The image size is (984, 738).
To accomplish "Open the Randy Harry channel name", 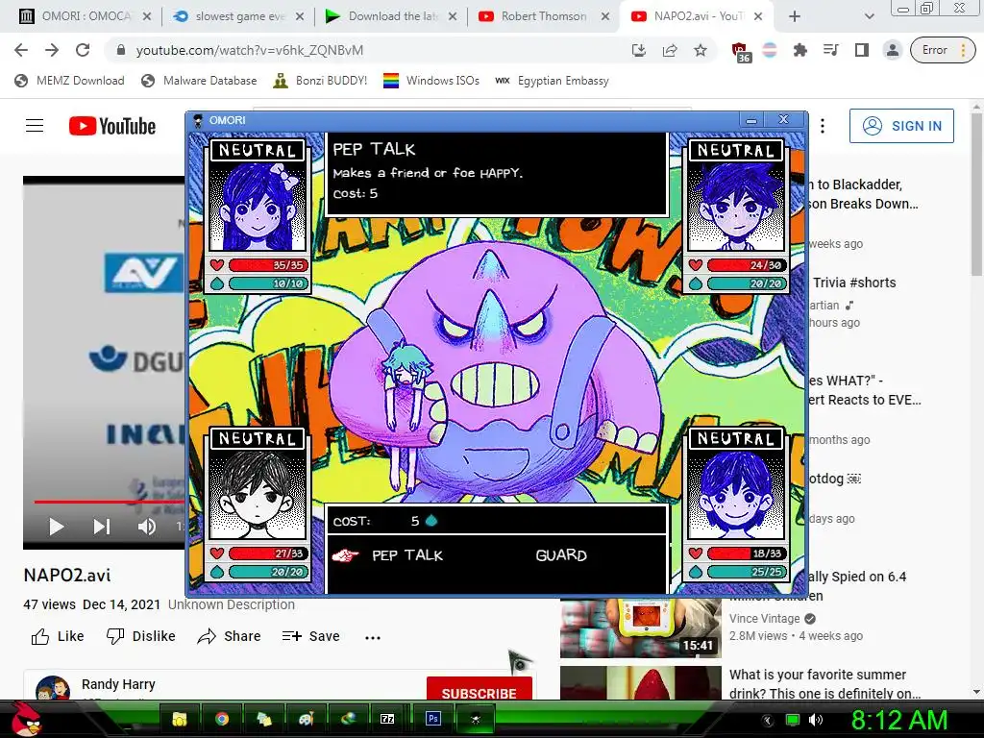I will coord(118,684).
